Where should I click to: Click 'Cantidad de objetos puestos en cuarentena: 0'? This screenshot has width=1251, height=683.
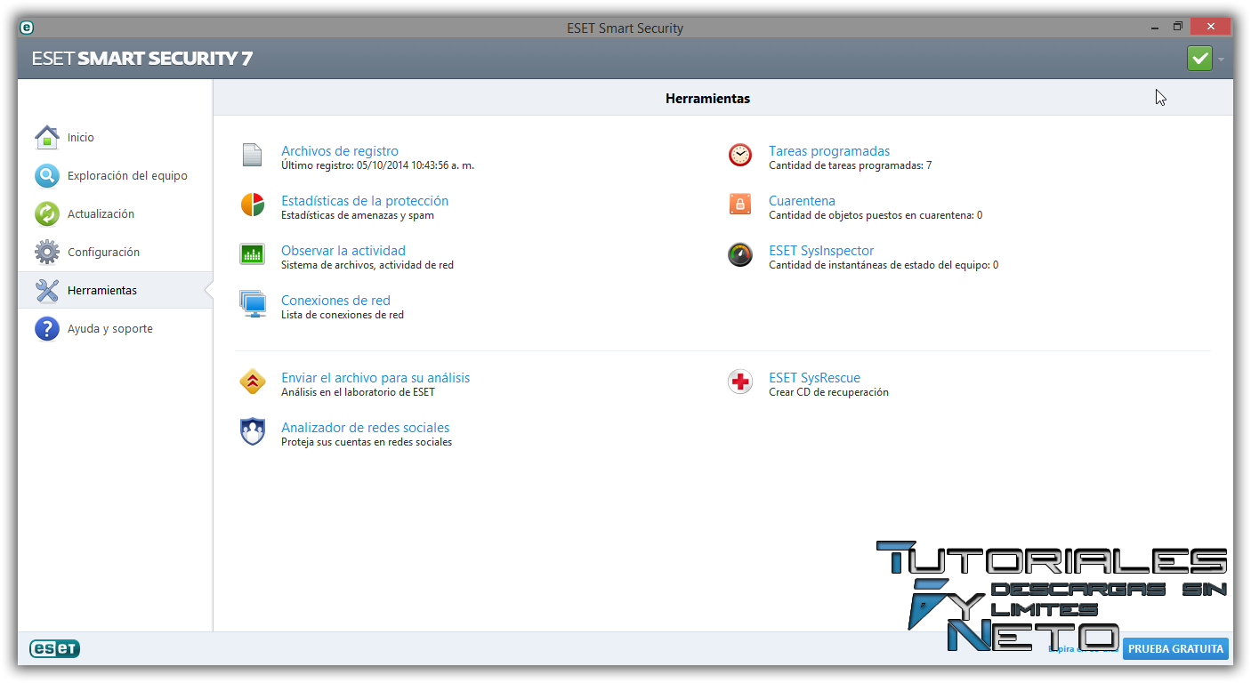pos(876,215)
